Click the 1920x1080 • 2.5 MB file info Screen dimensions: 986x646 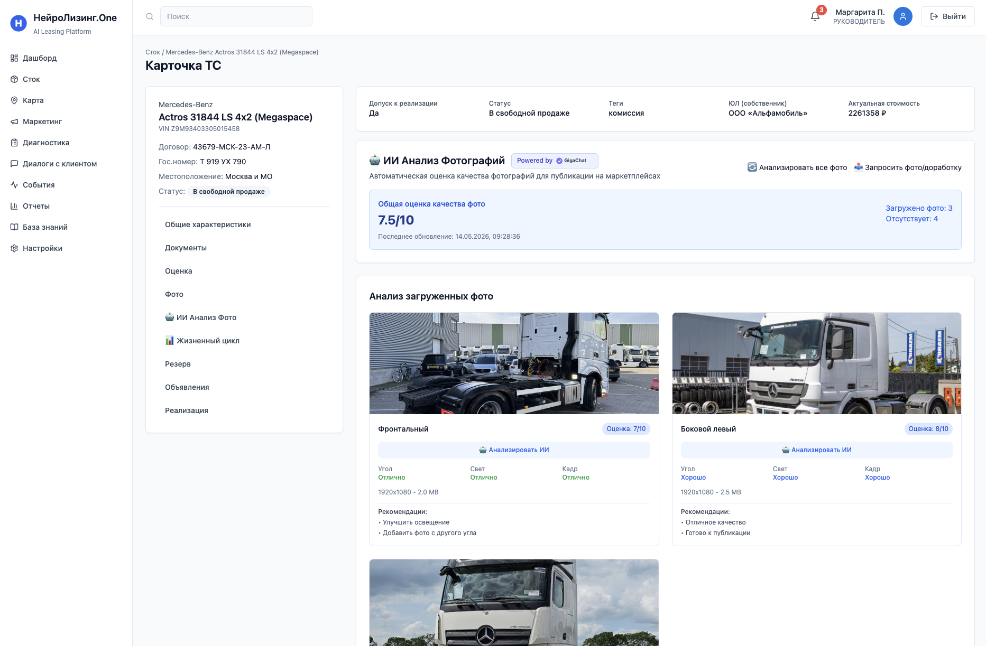(711, 492)
